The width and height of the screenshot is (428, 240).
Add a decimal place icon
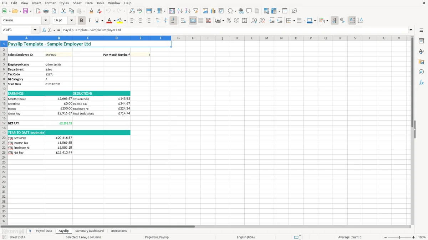coord(254,21)
